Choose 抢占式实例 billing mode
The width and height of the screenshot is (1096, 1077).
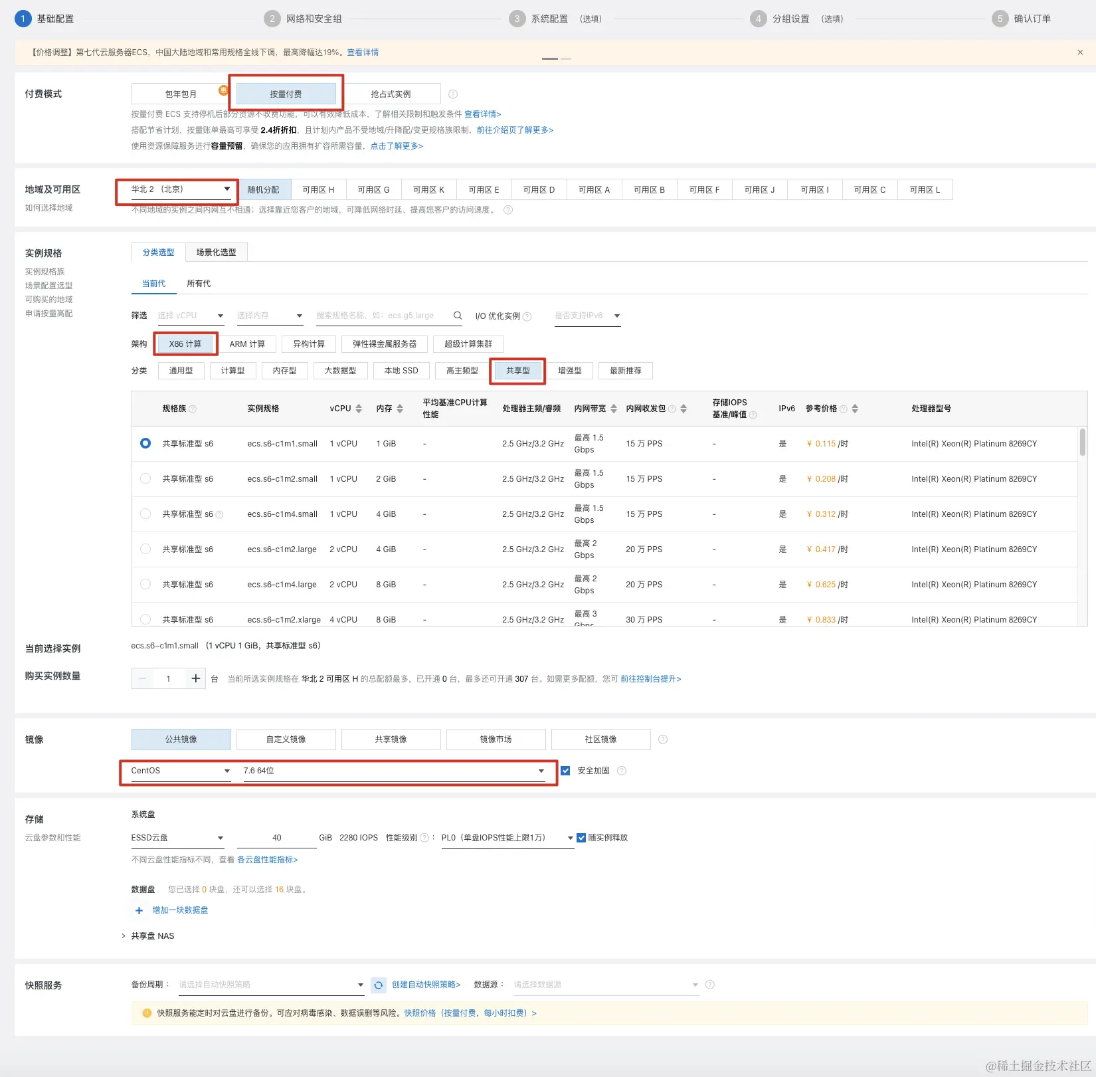(391, 94)
